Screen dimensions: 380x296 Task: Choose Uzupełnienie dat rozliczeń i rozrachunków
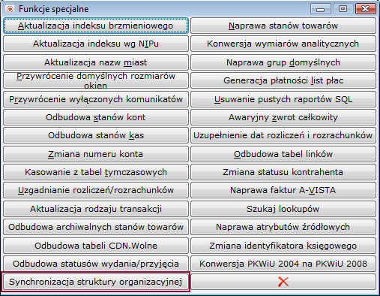[x=283, y=135]
